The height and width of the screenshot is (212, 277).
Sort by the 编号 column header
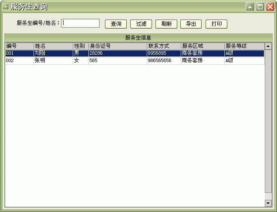tap(19, 46)
